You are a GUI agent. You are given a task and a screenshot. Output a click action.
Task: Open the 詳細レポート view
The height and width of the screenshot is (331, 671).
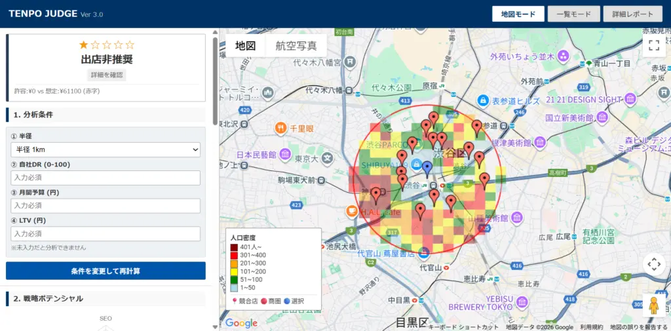pyautogui.click(x=632, y=14)
